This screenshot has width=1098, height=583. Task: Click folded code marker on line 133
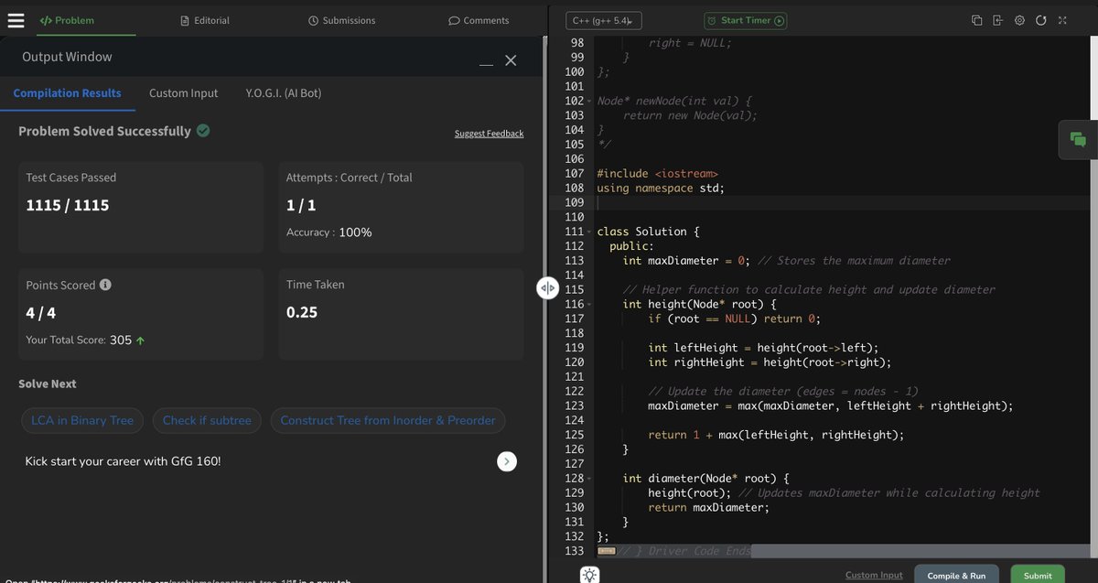(x=606, y=551)
